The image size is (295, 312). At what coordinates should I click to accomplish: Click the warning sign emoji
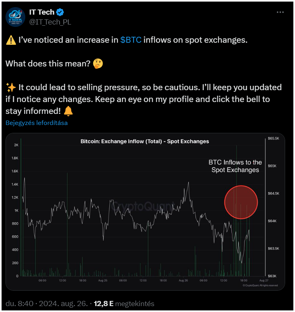11,40
